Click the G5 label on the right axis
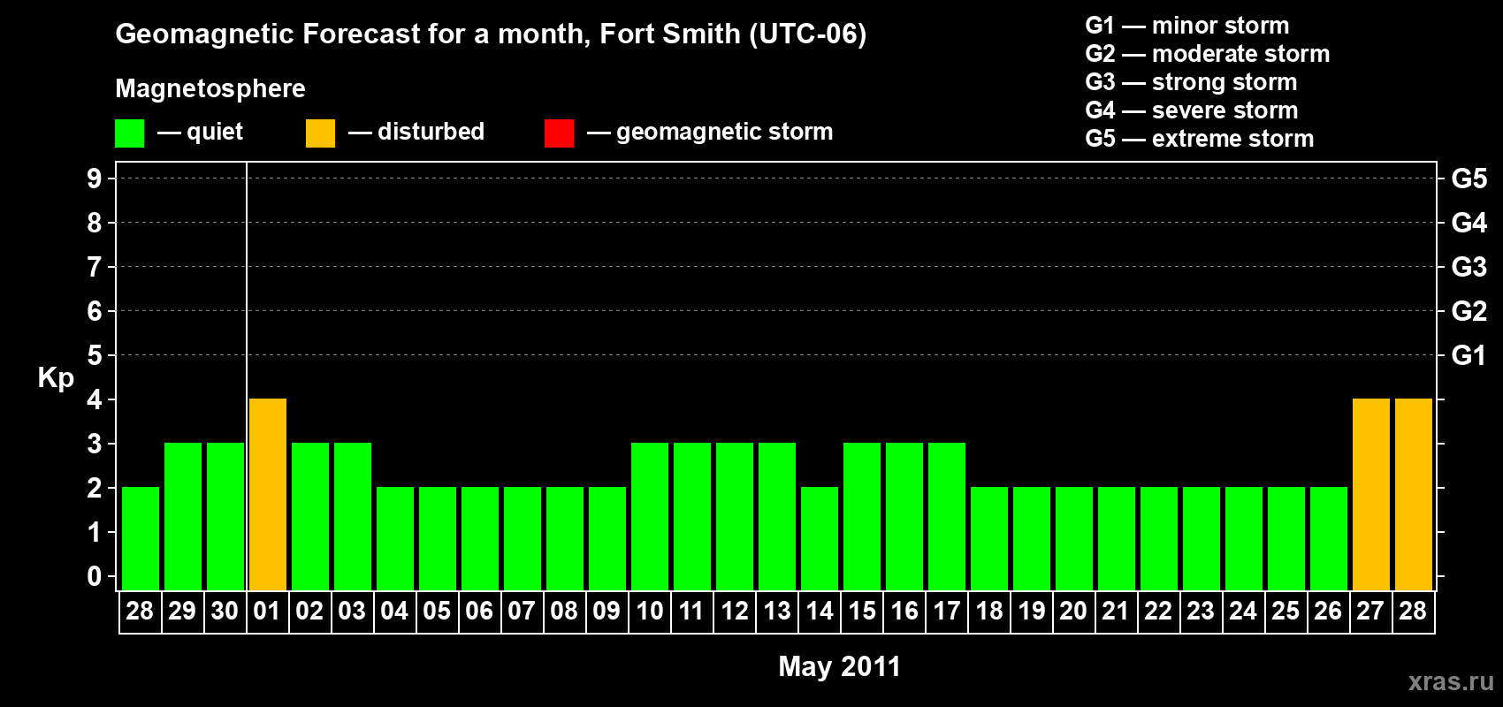Viewport: 1503px width, 707px height. point(1469,179)
